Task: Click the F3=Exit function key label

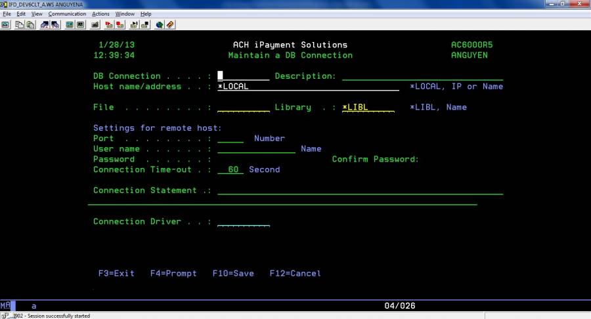Action: coord(116,273)
